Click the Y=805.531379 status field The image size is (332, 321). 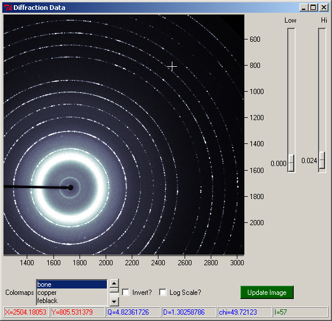(x=77, y=312)
